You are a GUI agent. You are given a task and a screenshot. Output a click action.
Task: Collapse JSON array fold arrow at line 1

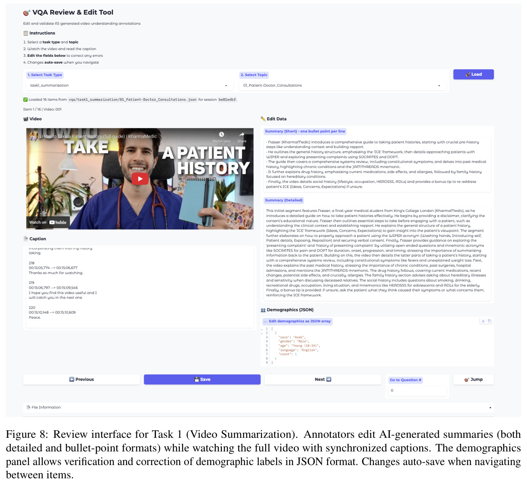tap(262, 329)
